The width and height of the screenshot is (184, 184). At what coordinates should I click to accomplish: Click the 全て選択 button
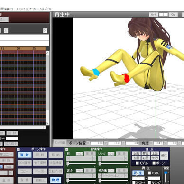click(x=40, y=163)
